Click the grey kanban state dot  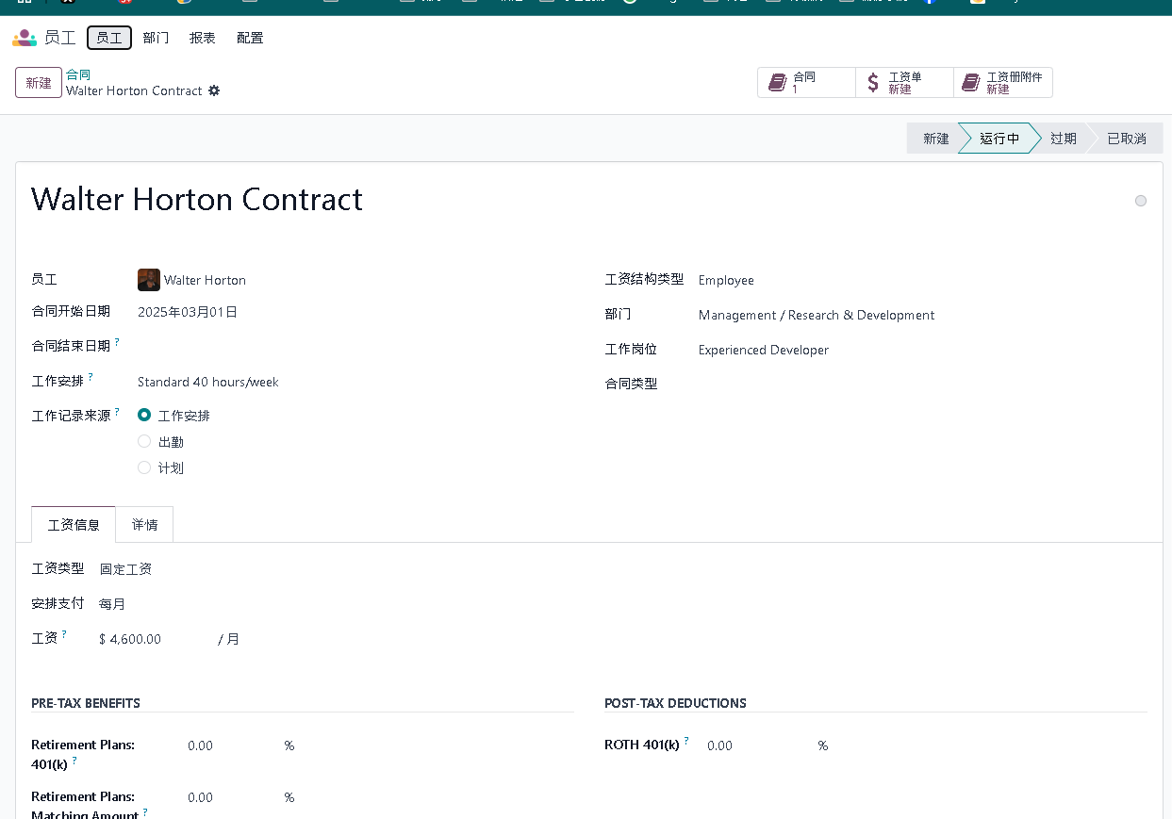1141,201
